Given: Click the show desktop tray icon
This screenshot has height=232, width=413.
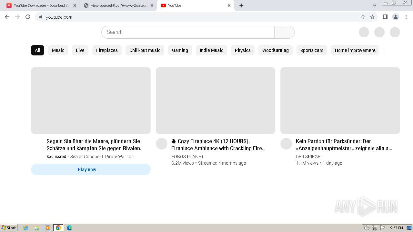Looking at the screenshot, I should (x=409, y=228).
